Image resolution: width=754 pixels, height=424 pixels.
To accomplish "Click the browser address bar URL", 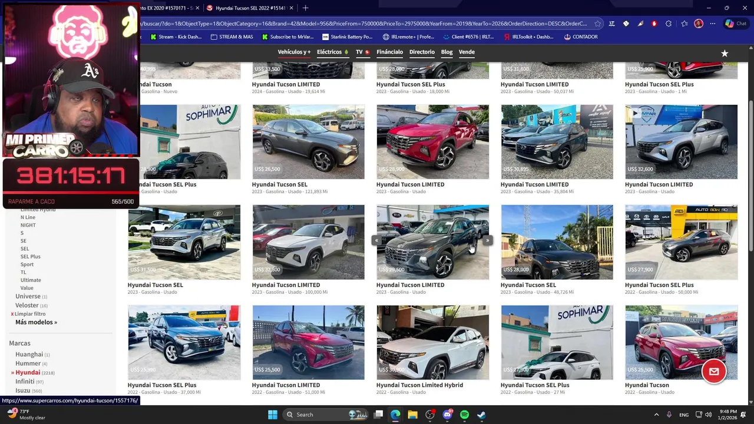I will click(363, 24).
